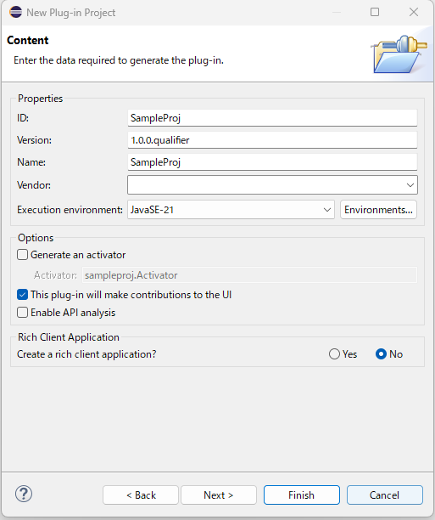Open the Execution environment JavaSE-21 dropdown

click(x=231, y=210)
